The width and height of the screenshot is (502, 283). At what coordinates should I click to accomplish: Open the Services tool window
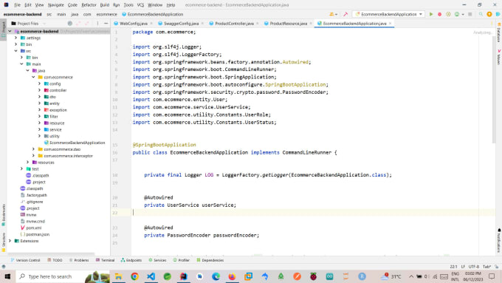(x=157, y=260)
